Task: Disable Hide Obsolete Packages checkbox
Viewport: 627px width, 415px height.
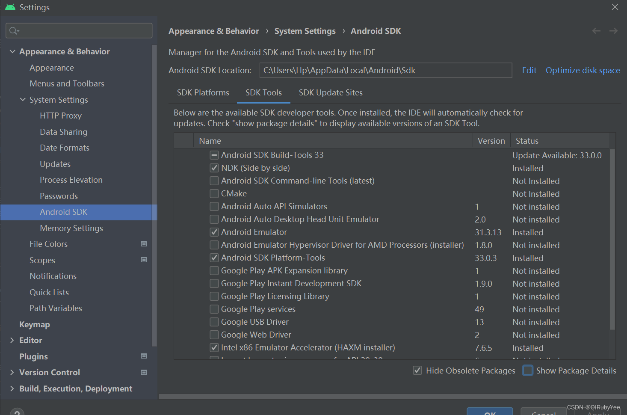Action: pos(417,371)
